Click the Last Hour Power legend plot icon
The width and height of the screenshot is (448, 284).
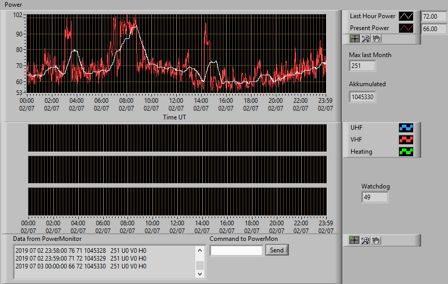tap(406, 16)
